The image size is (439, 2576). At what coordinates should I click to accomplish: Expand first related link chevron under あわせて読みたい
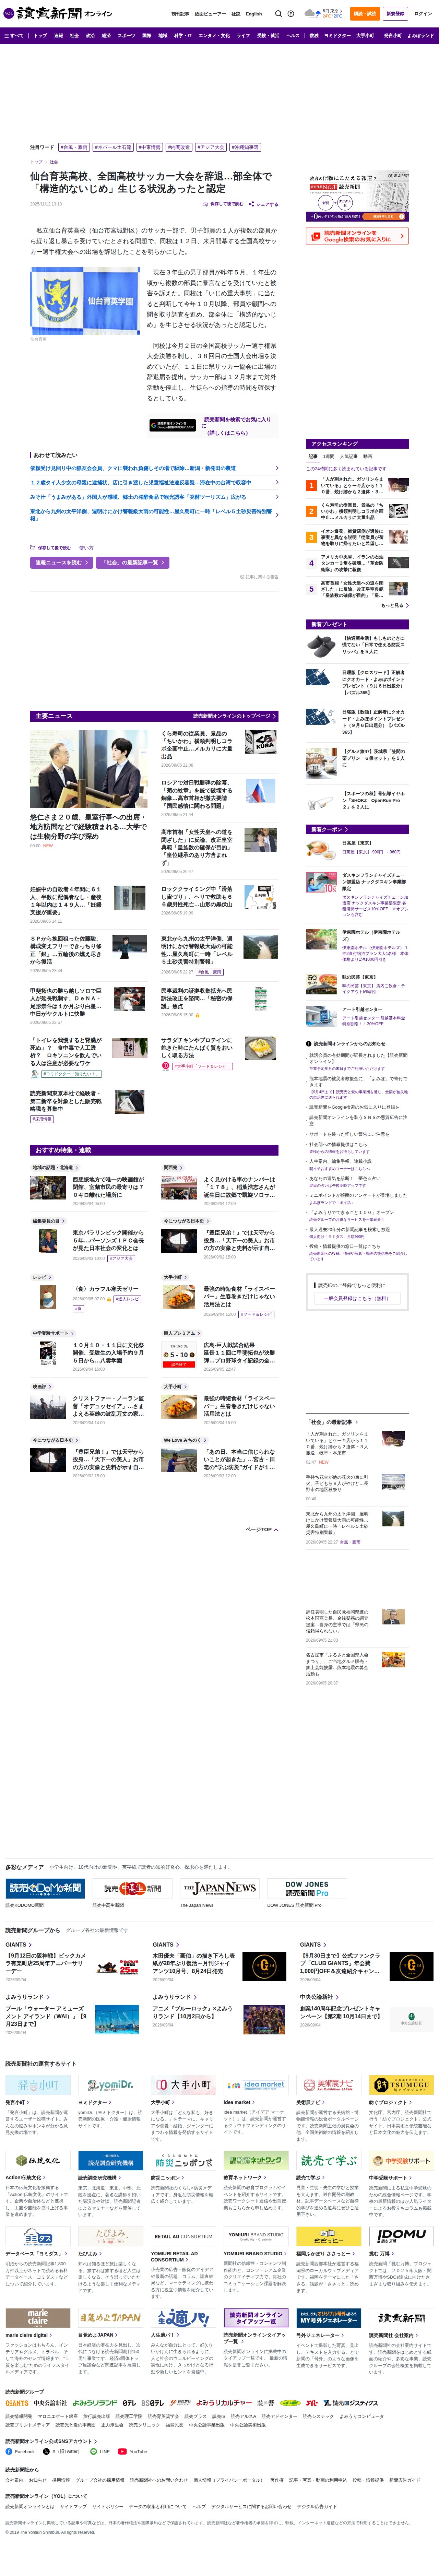click(x=277, y=468)
